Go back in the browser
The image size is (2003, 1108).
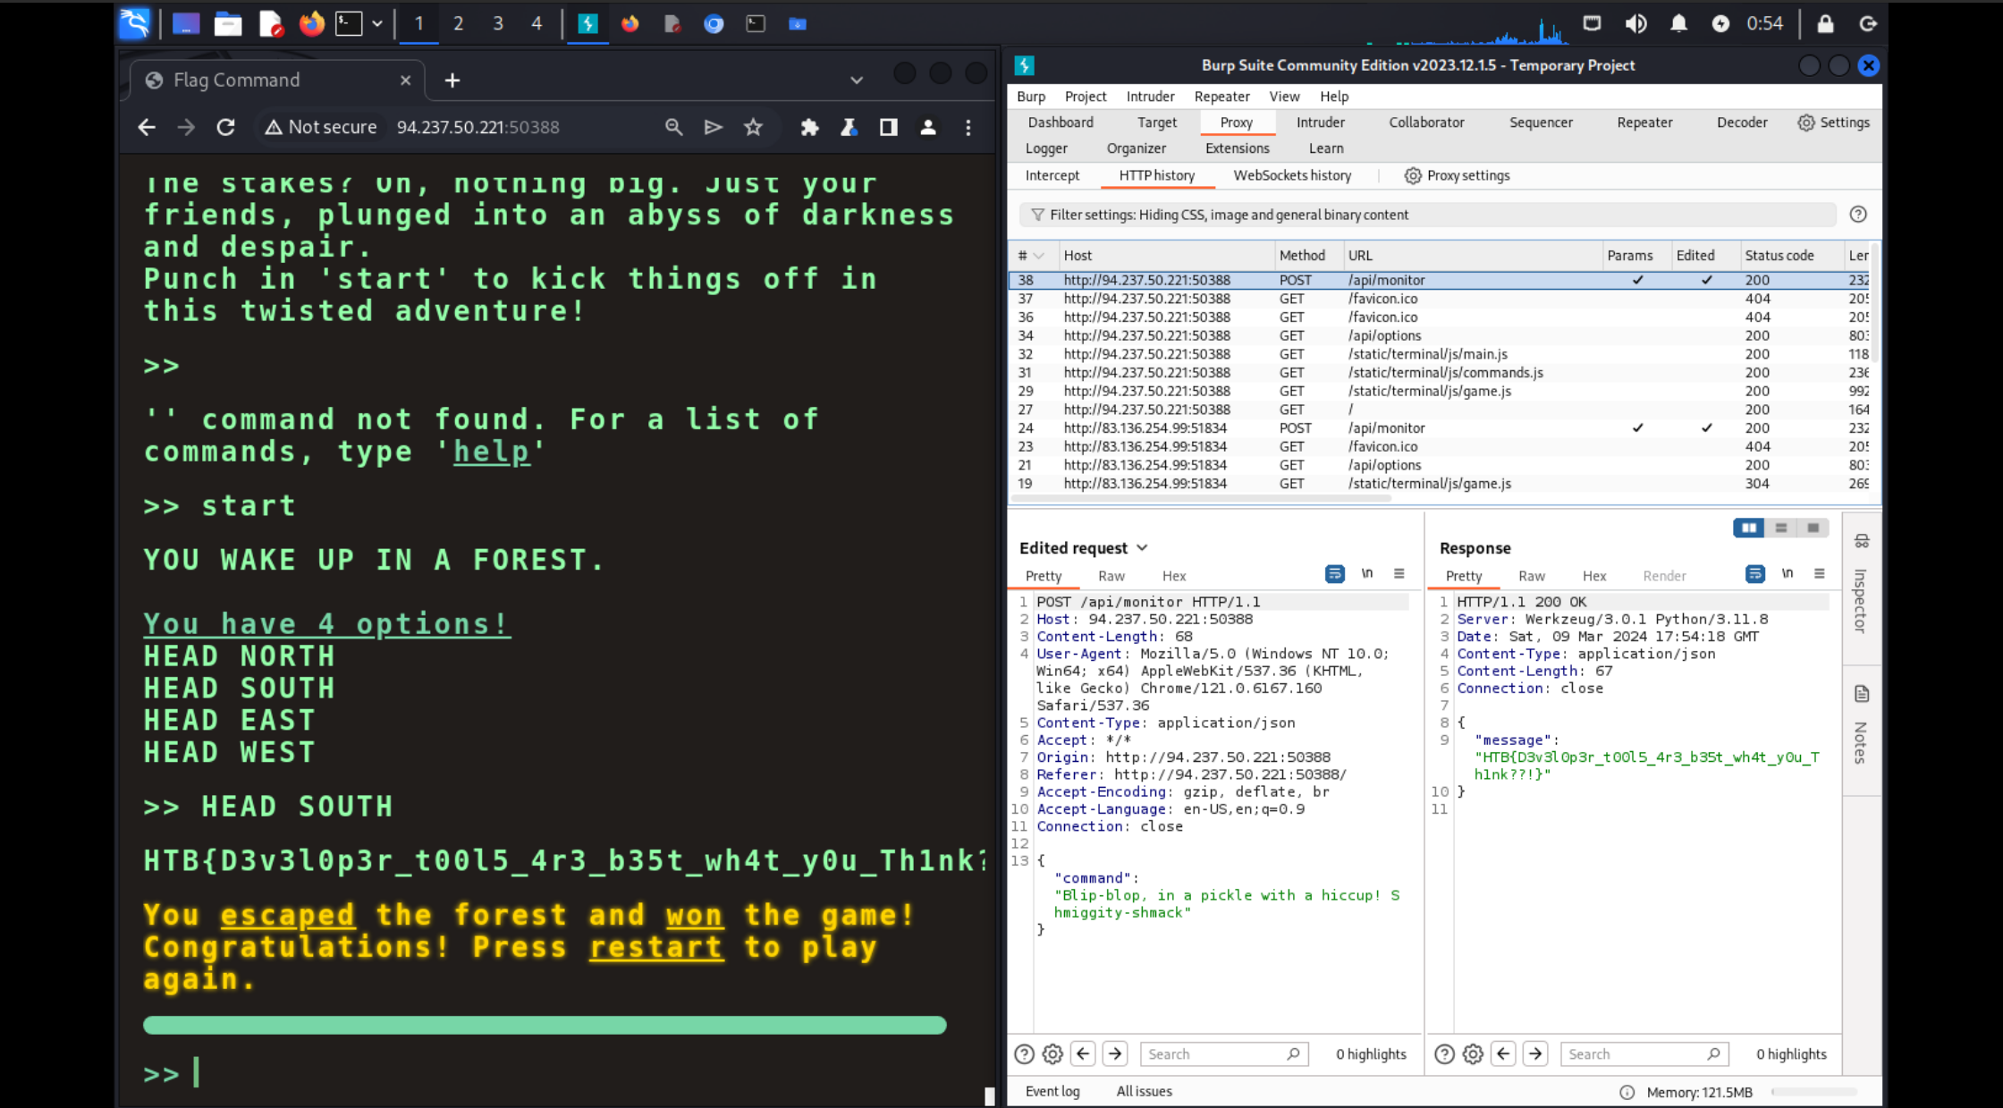click(x=147, y=127)
